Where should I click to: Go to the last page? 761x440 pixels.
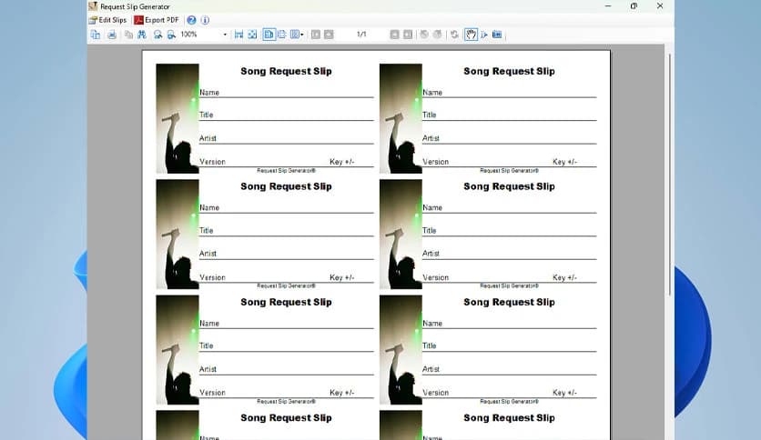point(408,35)
